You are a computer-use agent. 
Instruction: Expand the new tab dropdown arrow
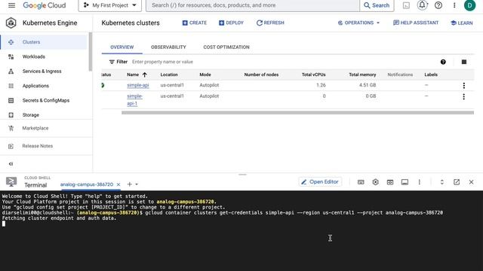tap(137, 184)
